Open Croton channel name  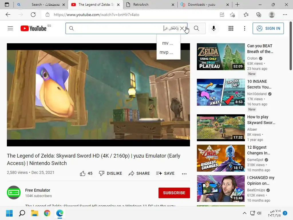pyautogui.click(x=252, y=58)
